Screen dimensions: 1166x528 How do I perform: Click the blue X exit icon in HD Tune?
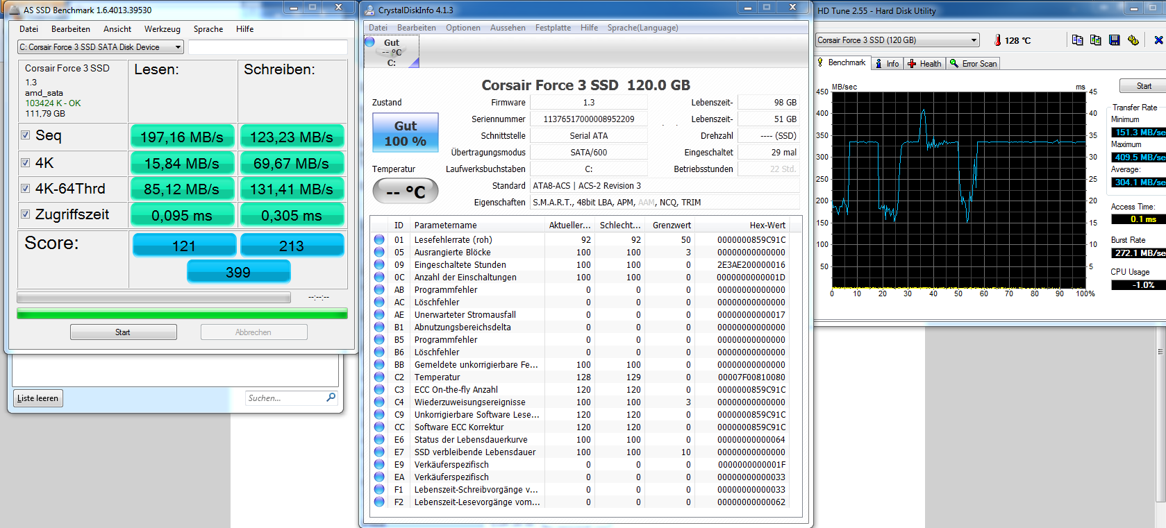(x=1158, y=40)
